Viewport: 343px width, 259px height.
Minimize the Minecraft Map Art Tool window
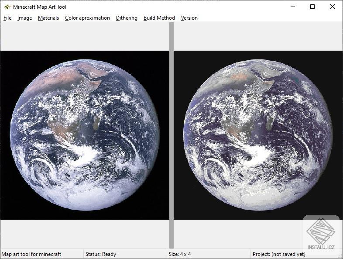[x=293, y=7]
